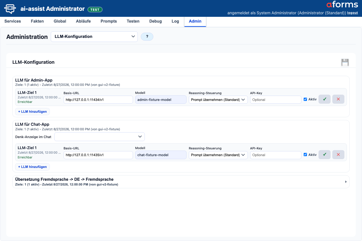Switch to the Abläufe tab
This screenshot has width=362, height=241.
(x=83, y=21)
